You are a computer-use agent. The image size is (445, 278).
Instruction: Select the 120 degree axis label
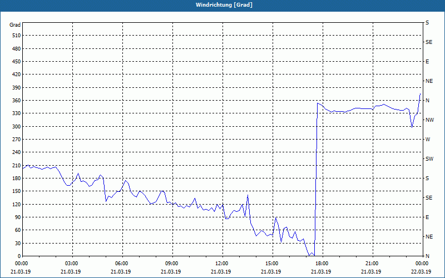click(x=17, y=204)
